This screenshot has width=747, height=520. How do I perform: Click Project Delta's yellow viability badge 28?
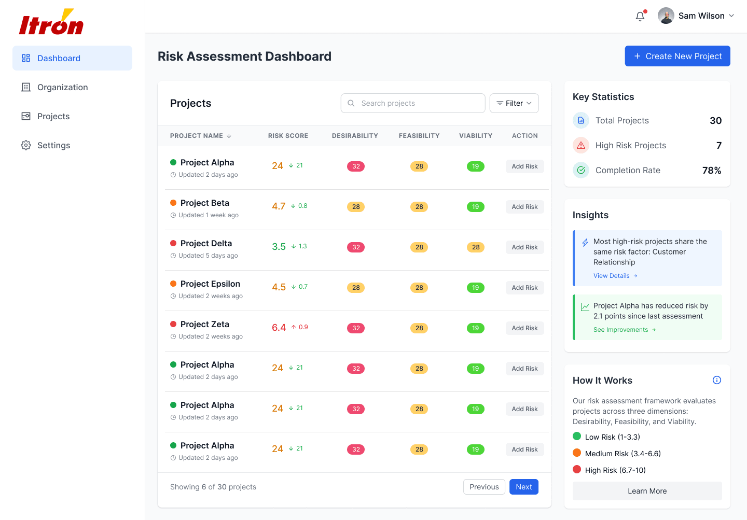(x=476, y=247)
